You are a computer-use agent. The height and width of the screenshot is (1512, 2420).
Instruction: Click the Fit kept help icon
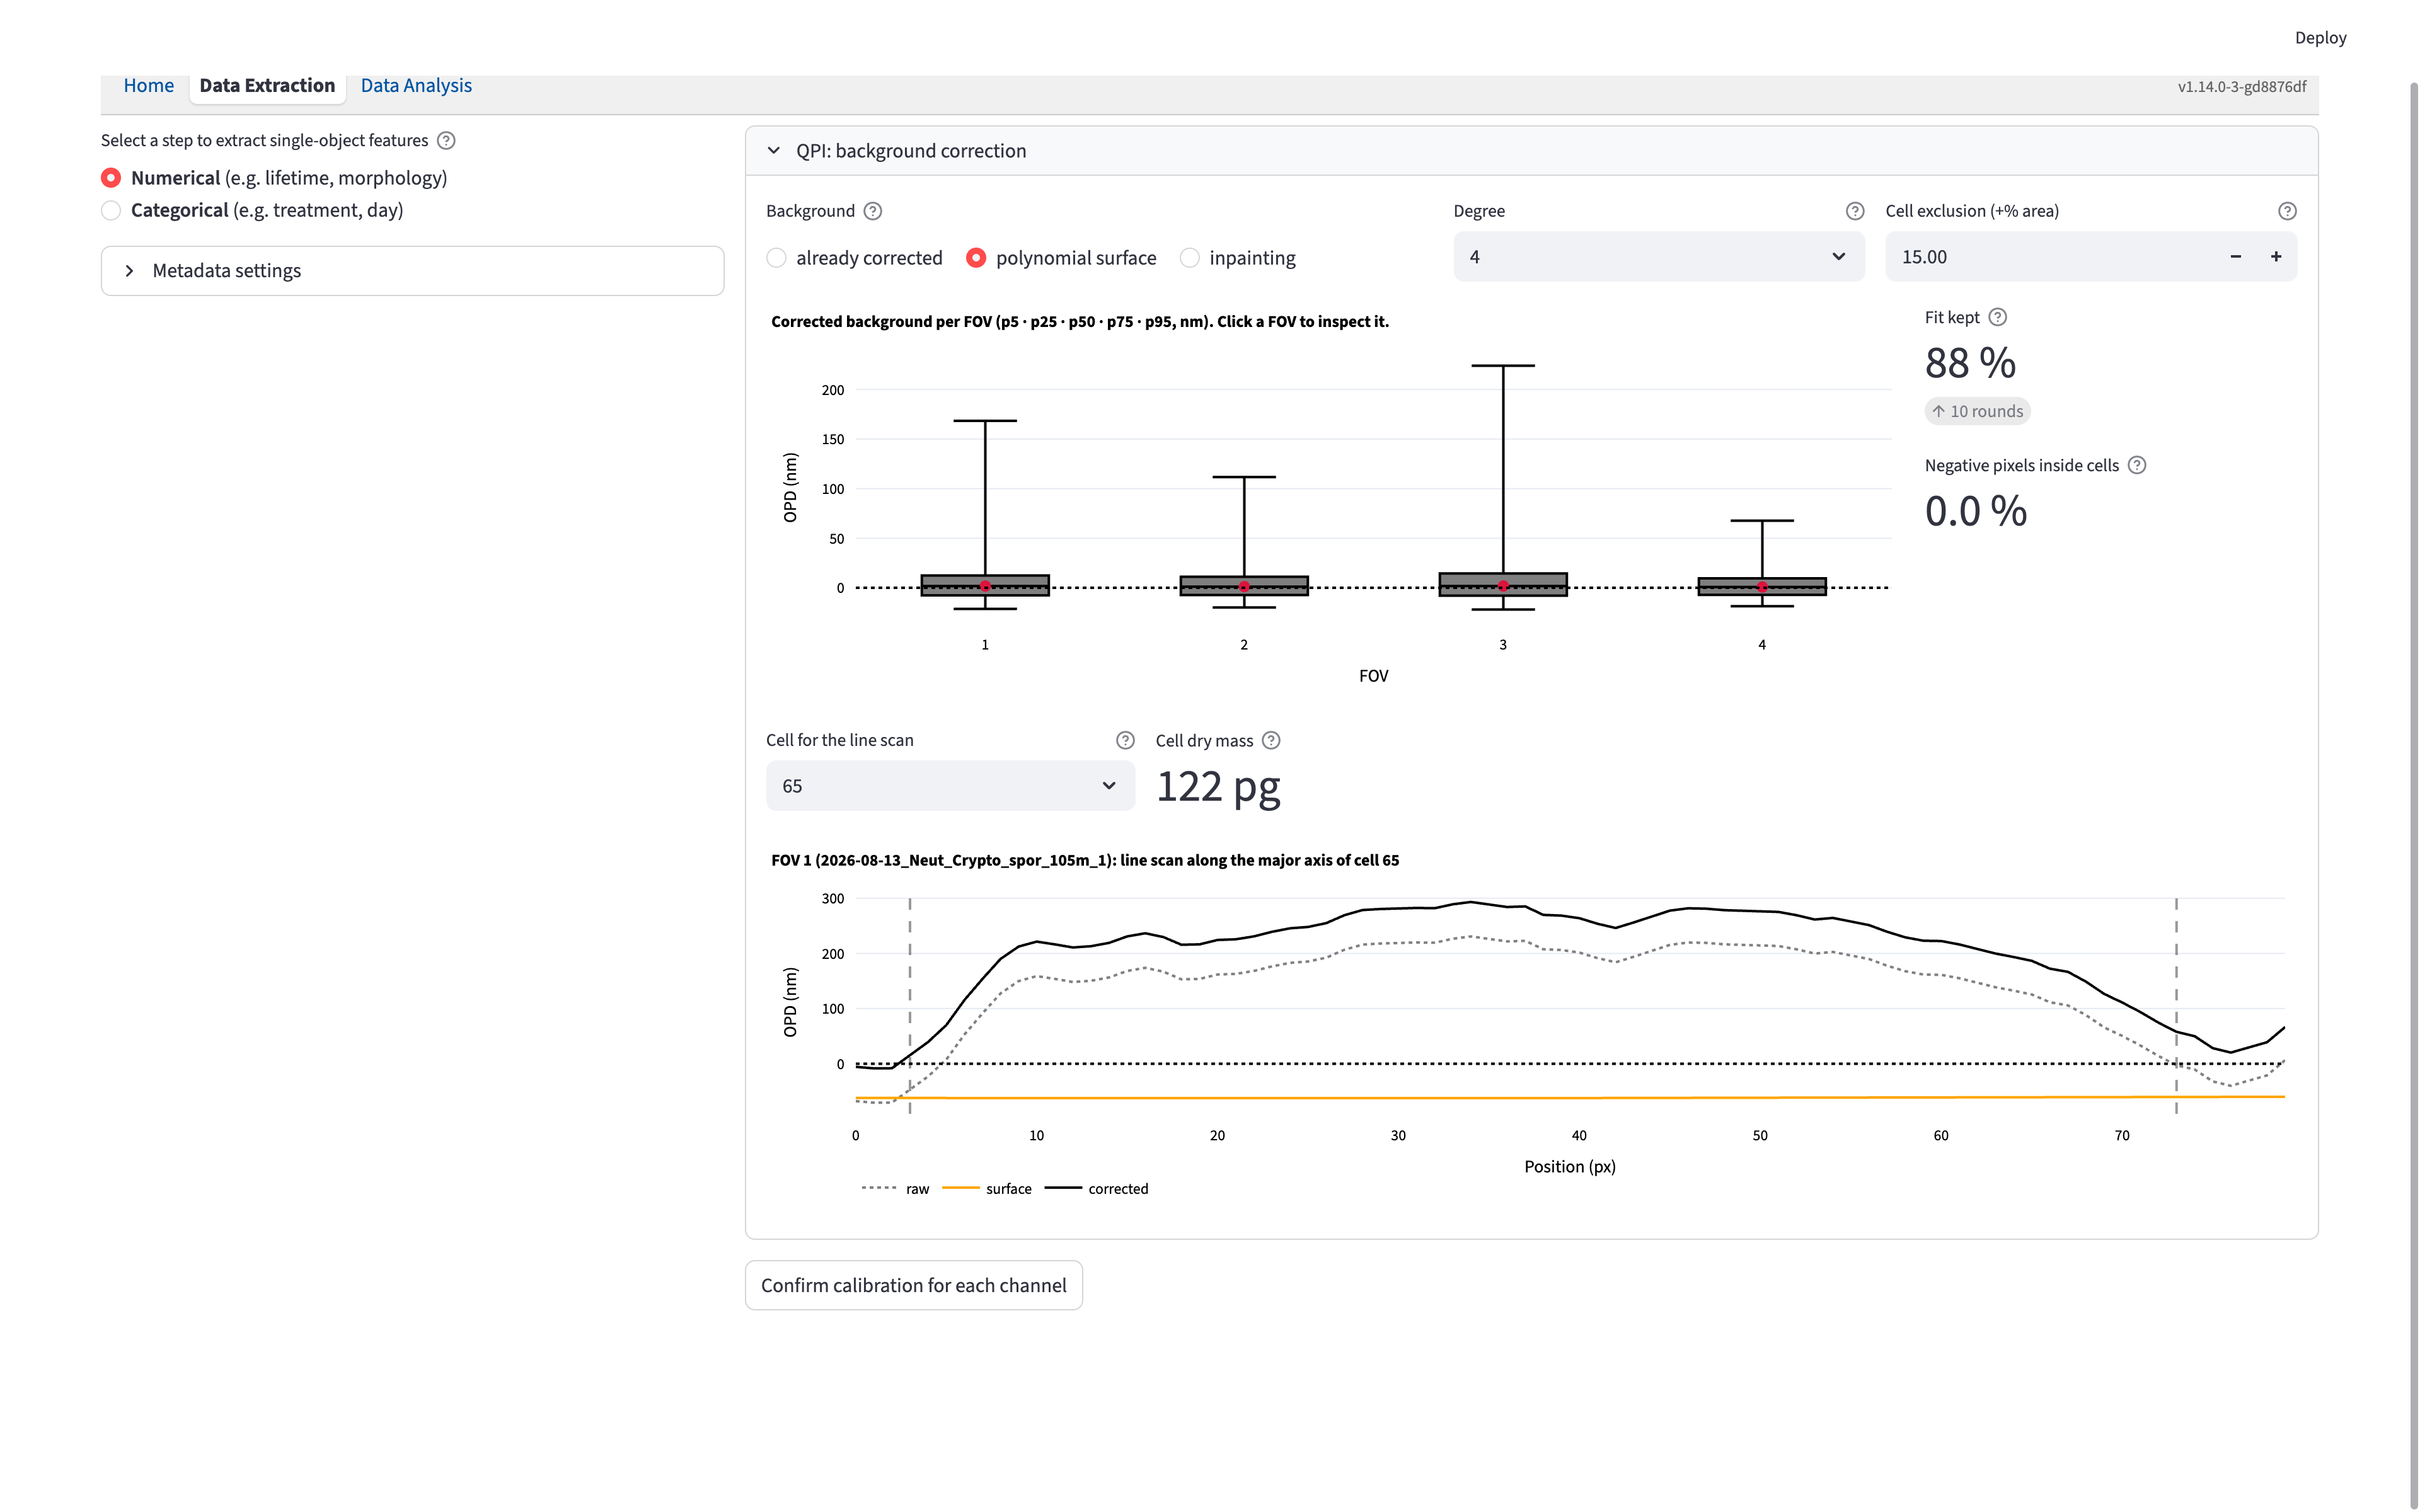tap(1997, 317)
